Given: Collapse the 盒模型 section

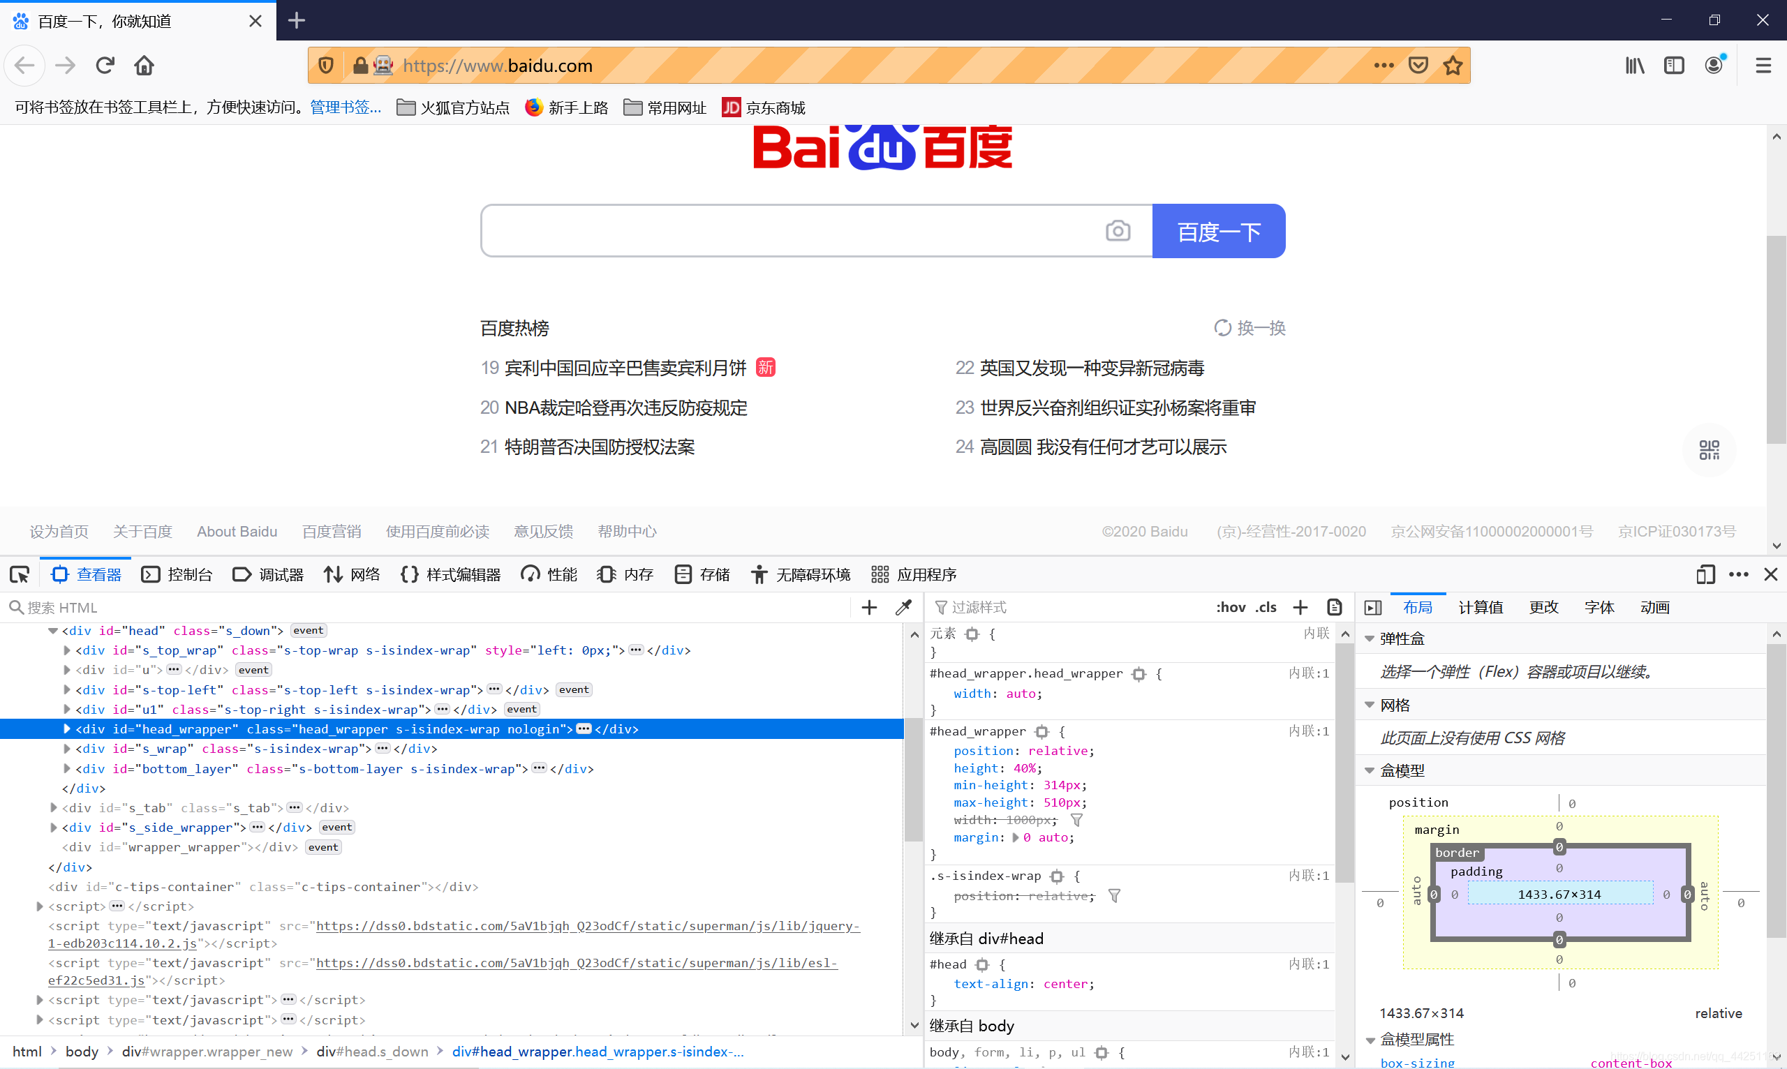Looking at the screenshot, I should [1369, 771].
